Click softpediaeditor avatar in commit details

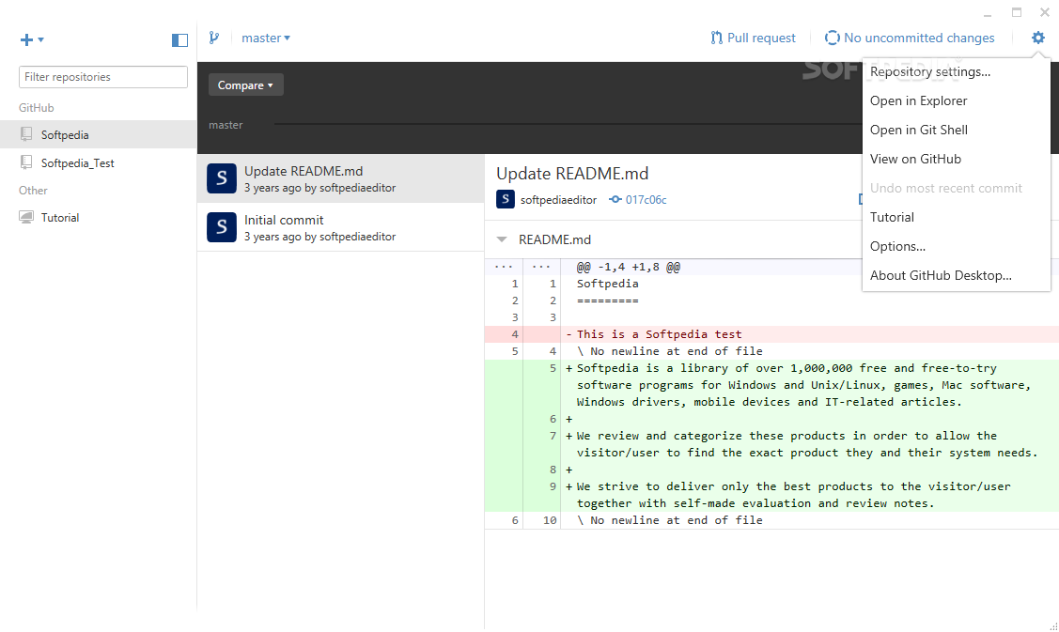pos(506,199)
